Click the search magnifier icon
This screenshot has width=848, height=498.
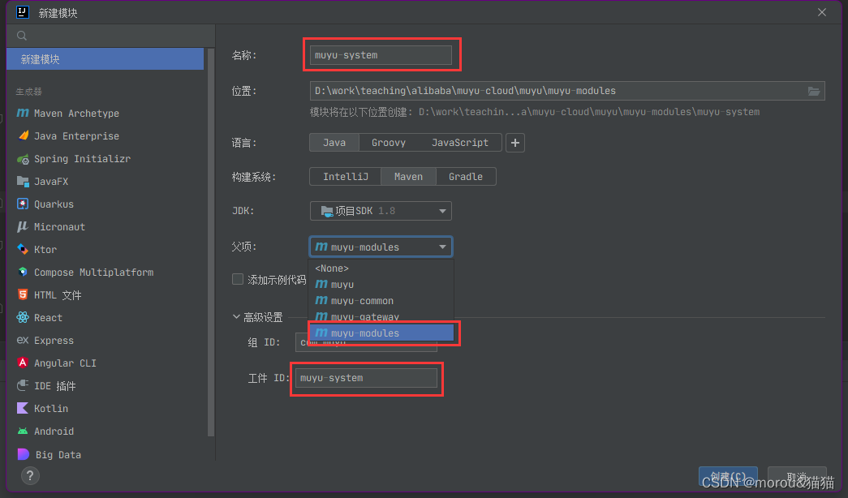tap(22, 36)
